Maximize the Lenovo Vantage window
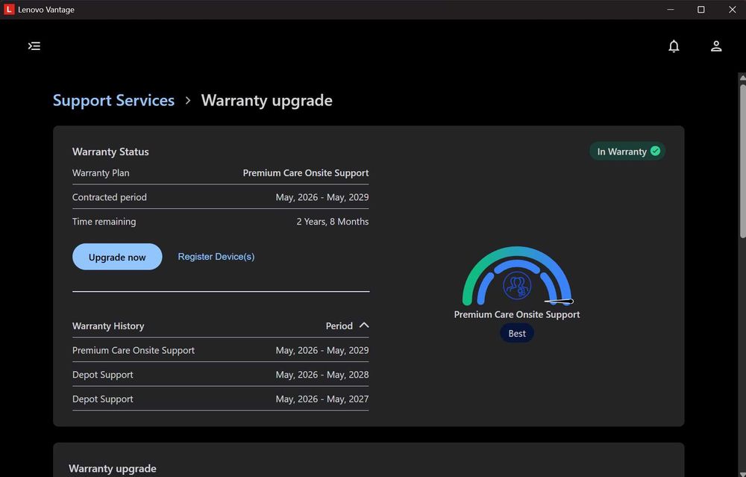This screenshot has width=746, height=477. pos(700,10)
